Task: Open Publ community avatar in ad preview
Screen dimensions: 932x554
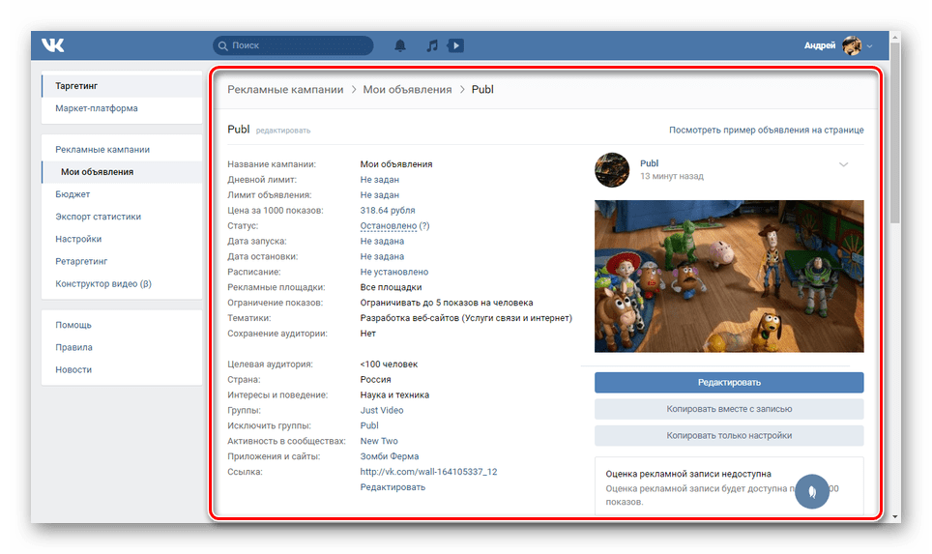Action: [x=612, y=170]
